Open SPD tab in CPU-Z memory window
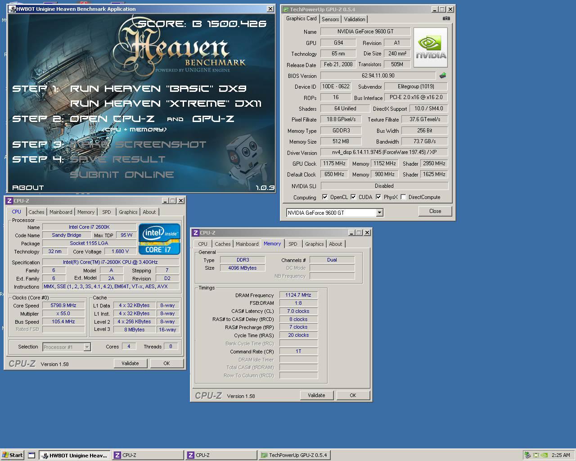 click(293, 244)
